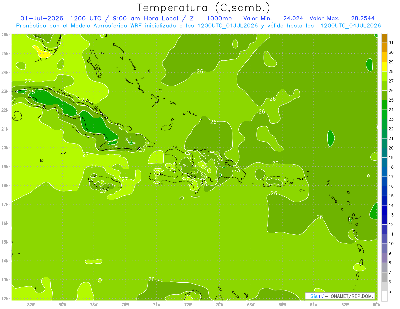Click the 62W longitude axis label
This screenshot has height=309, width=400.
point(345,304)
